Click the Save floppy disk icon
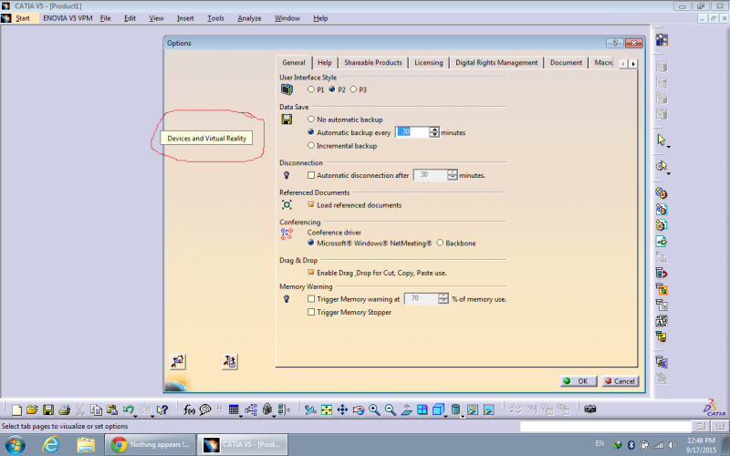The image size is (730, 456). click(48, 409)
